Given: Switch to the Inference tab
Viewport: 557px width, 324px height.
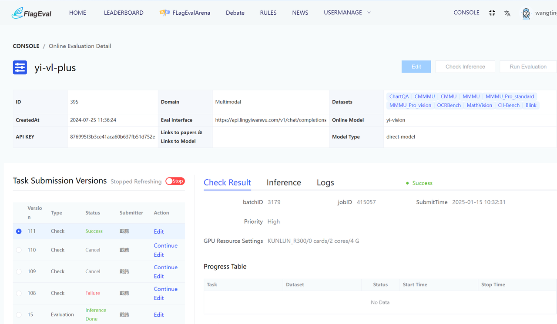Looking at the screenshot, I should coord(284,182).
